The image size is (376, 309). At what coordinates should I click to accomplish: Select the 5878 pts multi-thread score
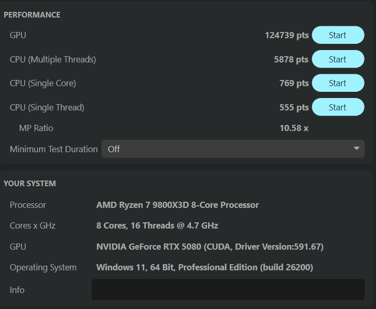pyautogui.click(x=291, y=59)
